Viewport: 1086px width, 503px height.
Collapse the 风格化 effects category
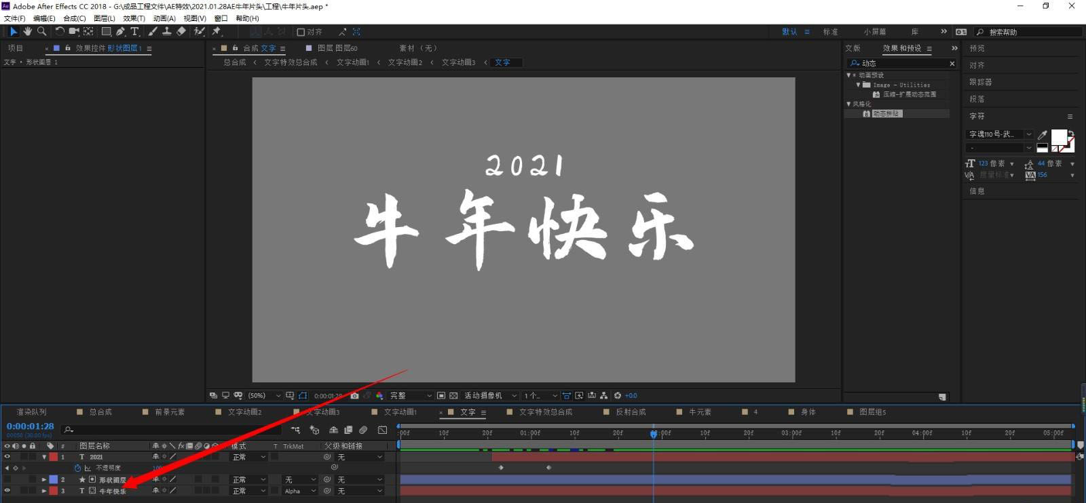tap(848, 104)
